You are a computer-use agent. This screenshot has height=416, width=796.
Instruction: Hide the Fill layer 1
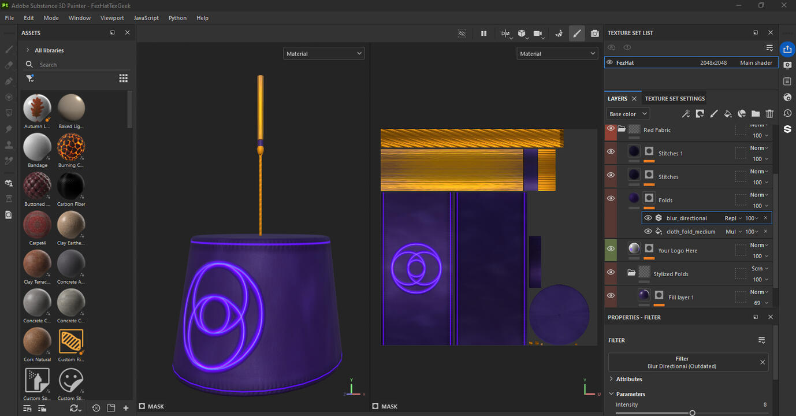tap(611, 295)
